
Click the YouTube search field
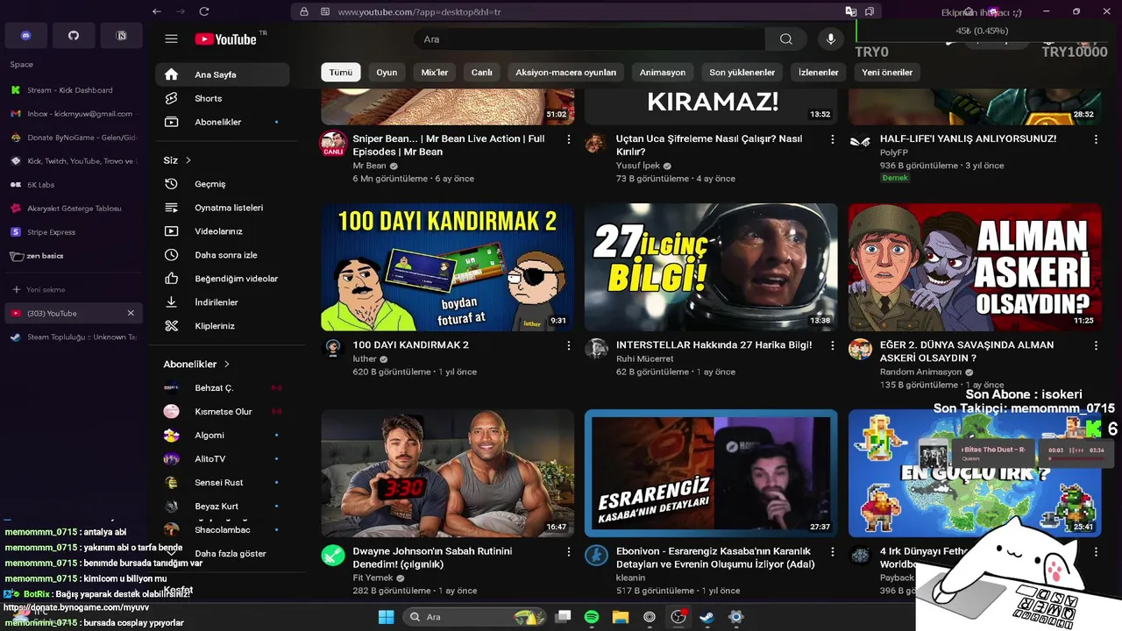[589, 39]
